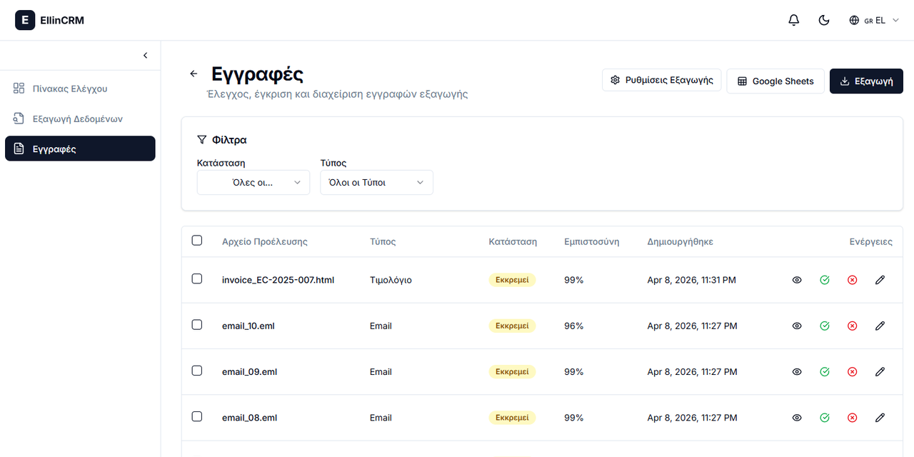Image resolution: width=914 pixels, height=457 pixels.
Task: Click the Εξαγωγή export button
Action: tap(866, 81)
